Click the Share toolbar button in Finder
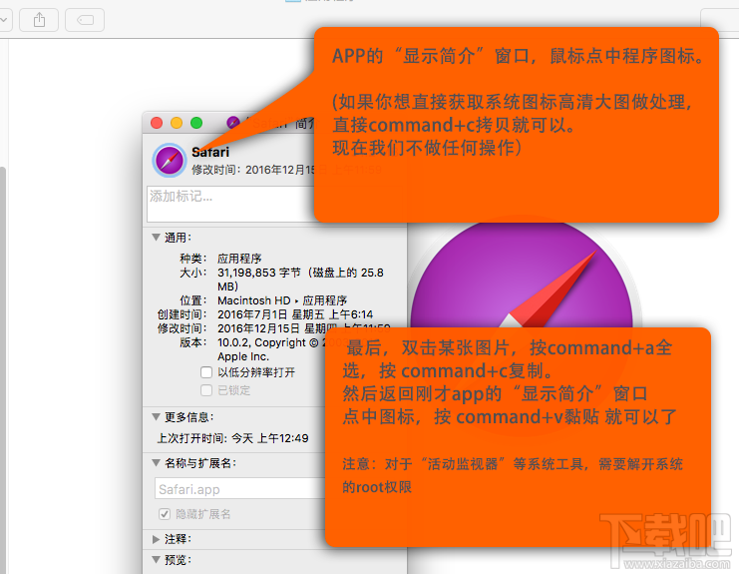 pyautogui.click(x=39, y=20)
